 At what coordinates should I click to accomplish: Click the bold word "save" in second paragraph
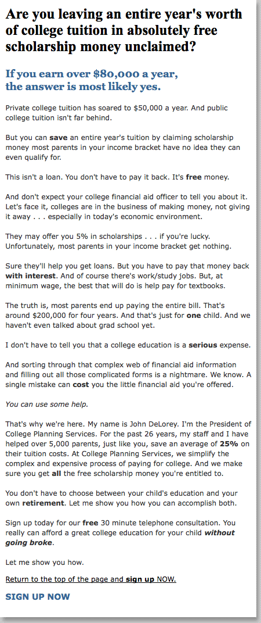tap(59, 138)
